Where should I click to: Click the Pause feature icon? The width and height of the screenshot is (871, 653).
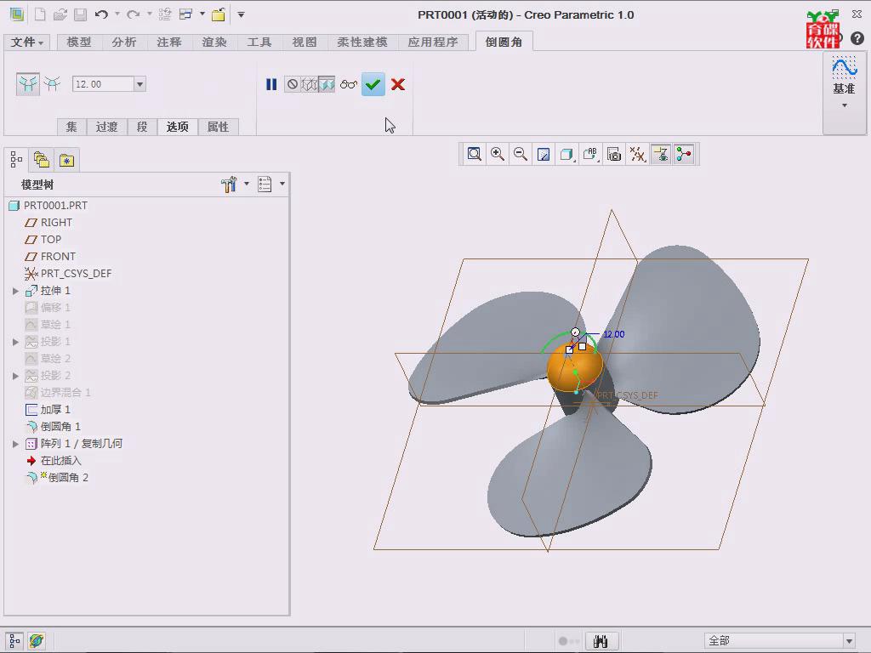(x=271, y=84)
